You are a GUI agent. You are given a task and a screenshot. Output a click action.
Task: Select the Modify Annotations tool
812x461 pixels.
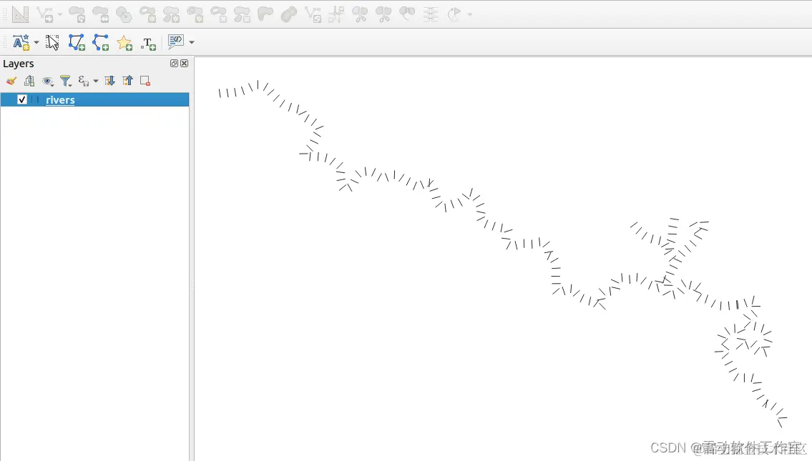[x=52, y=42]
